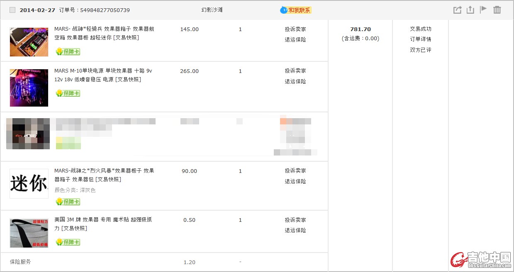The width and height of the screenshot is (514, 272).
Task: Open the 美国 3M 牌 效果器 魔术贴 title
Action: pyautogui.click(x=103, y=224)
